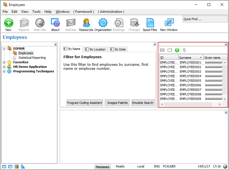Click the Address envelope icon
The height and width of the screenshot is (170, 229).
pos(71,23)
